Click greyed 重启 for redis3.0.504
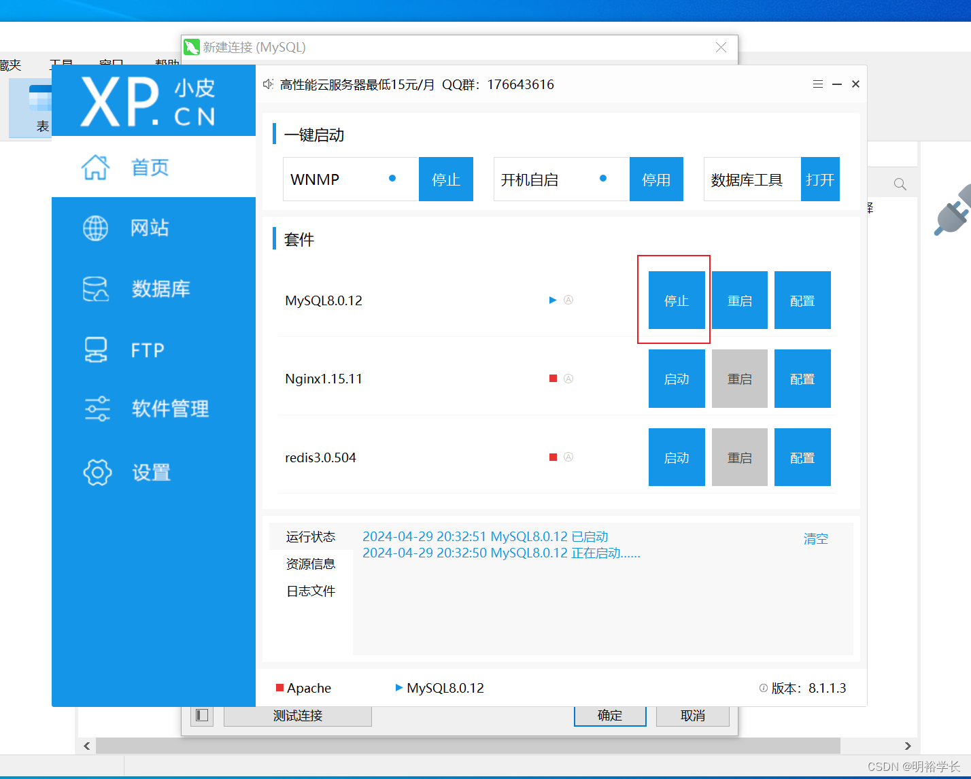Screen dimensions: 971x779 tap(740, 457)
